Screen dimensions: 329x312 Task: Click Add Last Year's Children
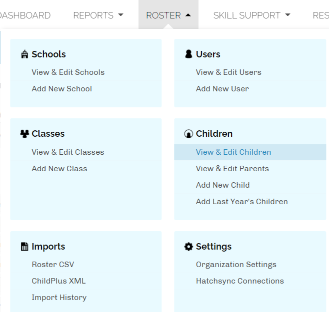pyautogui.click(x=241, y=202)
